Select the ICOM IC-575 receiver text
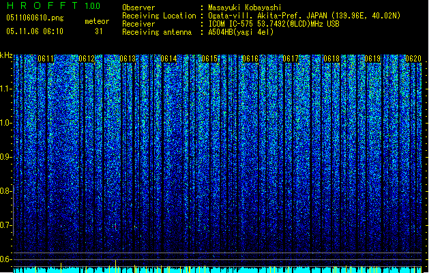This screenshot has width=429, height=273. [274, 24]
